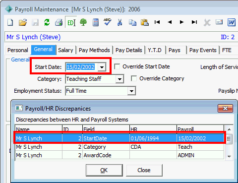Click the New document toolbar icon
The width and height of the screenshot is (238, 183).
(10, 22)
